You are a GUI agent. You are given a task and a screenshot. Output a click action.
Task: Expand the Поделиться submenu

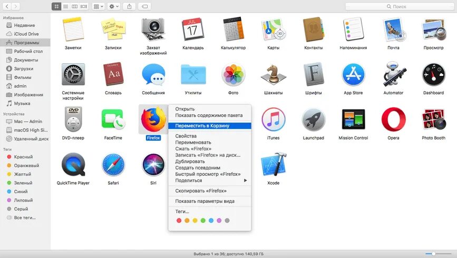coord(210,181)
